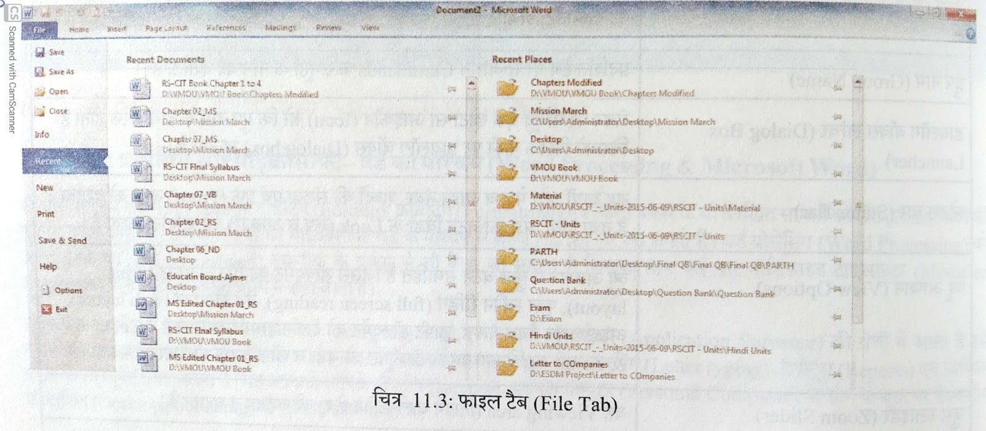986x431 pixels.
Task: Open Chapter 02_RS document icon
Action: (x=143, y=227)
